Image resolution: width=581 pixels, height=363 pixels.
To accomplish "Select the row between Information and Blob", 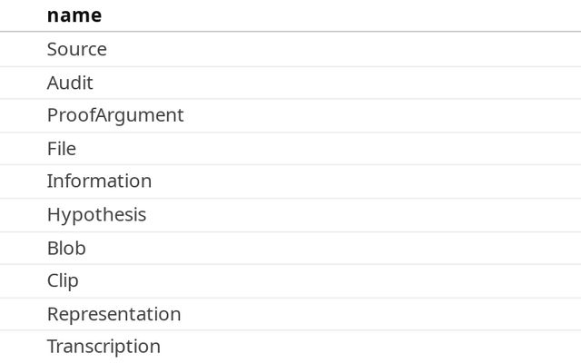I will point(96,214).
